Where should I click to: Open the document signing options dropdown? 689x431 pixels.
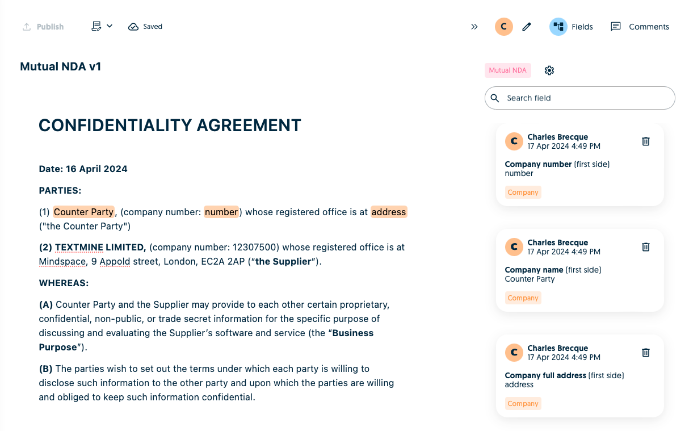102,26
